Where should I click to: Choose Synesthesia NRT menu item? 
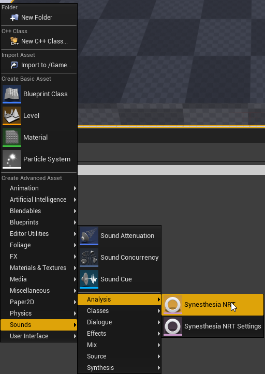(213, 305)
